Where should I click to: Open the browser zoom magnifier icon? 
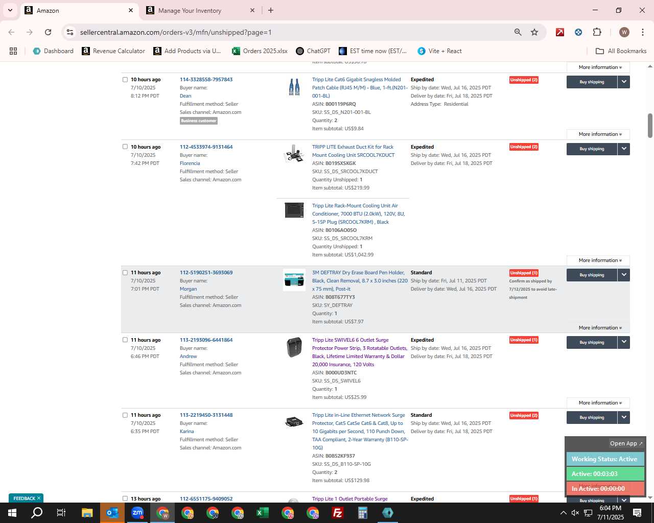pyautogui.click(x=518, y=32)
